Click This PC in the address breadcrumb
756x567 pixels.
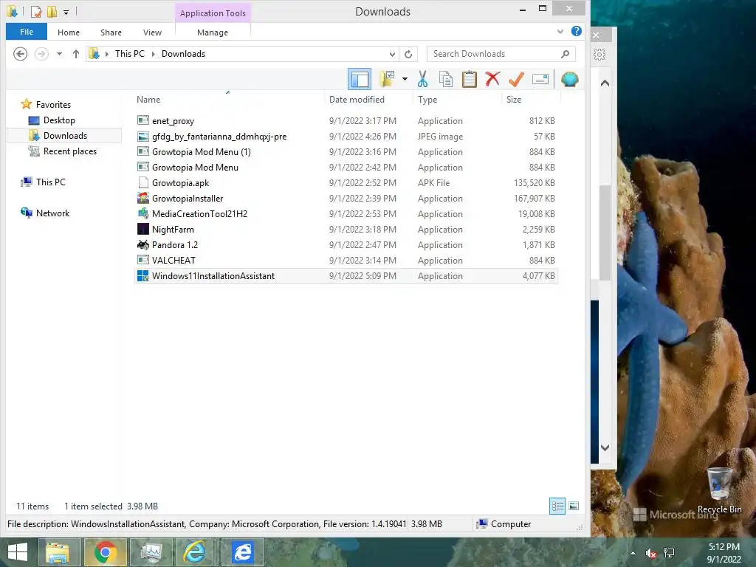click(x=130, y=54)
